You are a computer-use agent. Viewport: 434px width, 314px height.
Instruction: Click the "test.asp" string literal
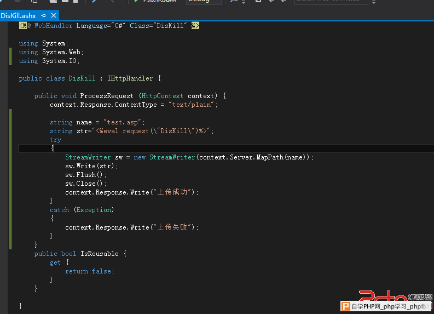tap(123, 122)
